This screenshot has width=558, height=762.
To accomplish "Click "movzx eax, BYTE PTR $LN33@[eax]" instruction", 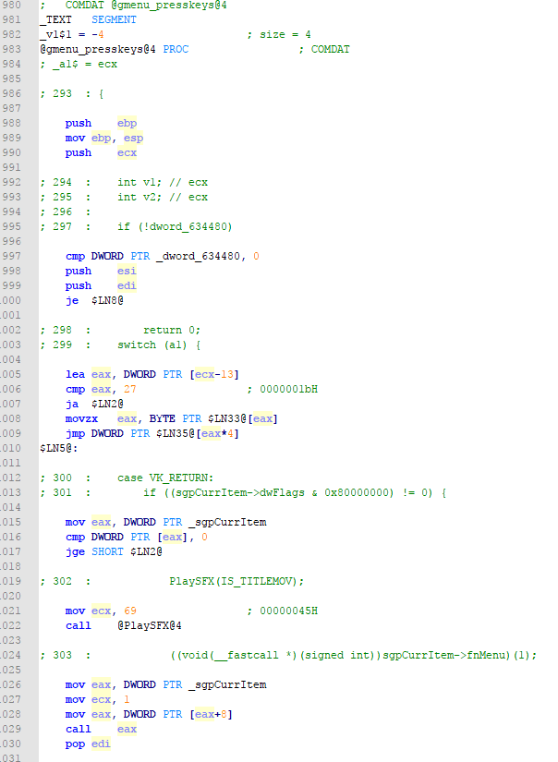I will 172,419.
